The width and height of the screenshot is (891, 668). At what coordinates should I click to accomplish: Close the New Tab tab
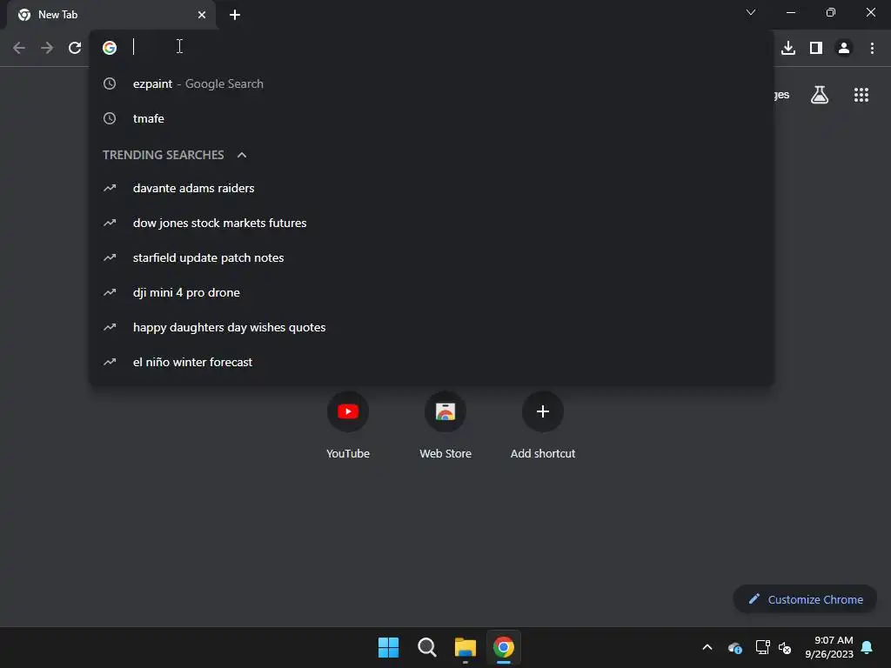(x=202, y=15)
